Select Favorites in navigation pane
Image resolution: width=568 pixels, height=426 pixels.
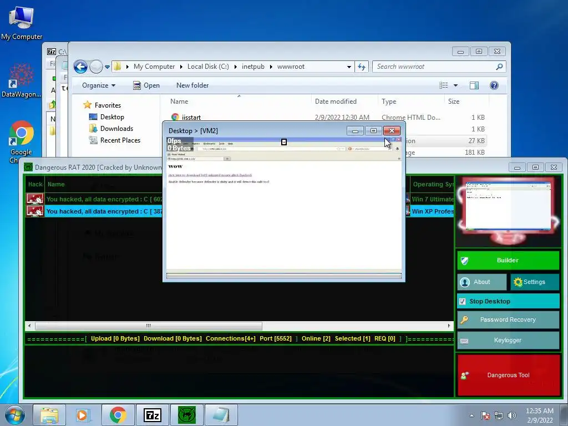click(x=108, y=105)
